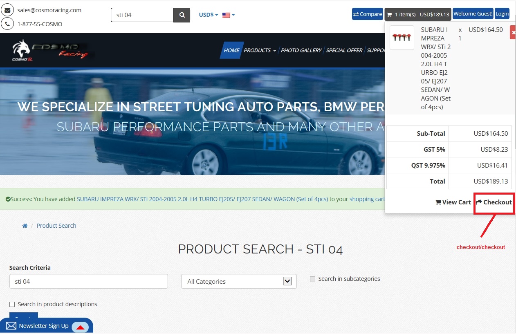Click the GST 5% amount USD$8.23
The image size is (516, 334).
494,149
